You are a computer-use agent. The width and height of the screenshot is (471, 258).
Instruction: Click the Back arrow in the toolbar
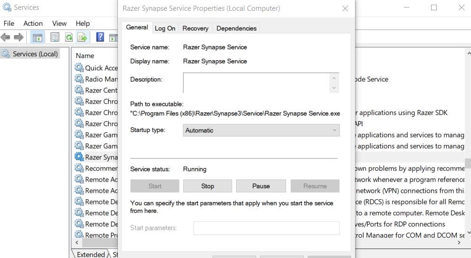(6, 37)
